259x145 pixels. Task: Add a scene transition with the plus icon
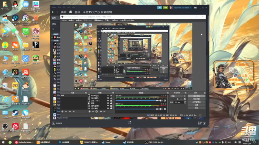pos(177,99)
